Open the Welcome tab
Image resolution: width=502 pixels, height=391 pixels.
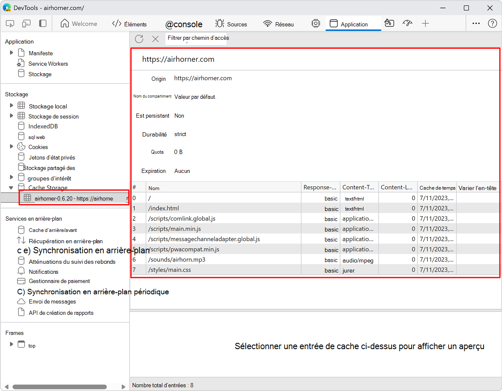79,24
